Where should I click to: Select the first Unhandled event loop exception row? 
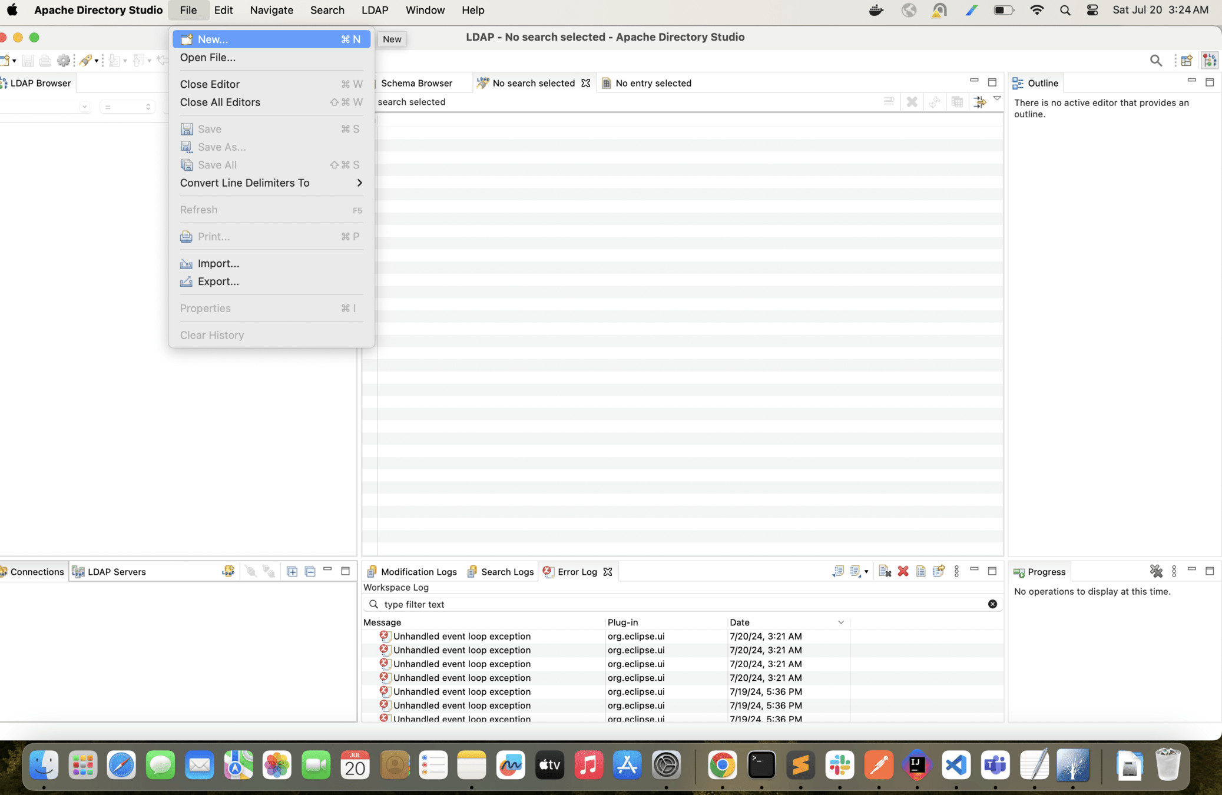pos(462,636)
